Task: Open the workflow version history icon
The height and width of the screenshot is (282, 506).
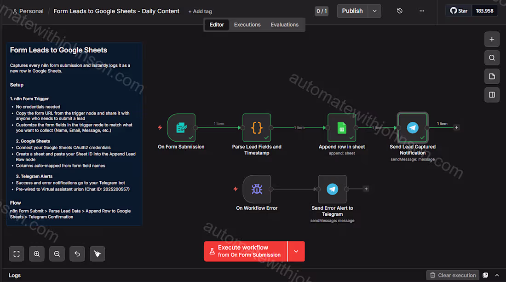Action: click(x=399, y=11)
